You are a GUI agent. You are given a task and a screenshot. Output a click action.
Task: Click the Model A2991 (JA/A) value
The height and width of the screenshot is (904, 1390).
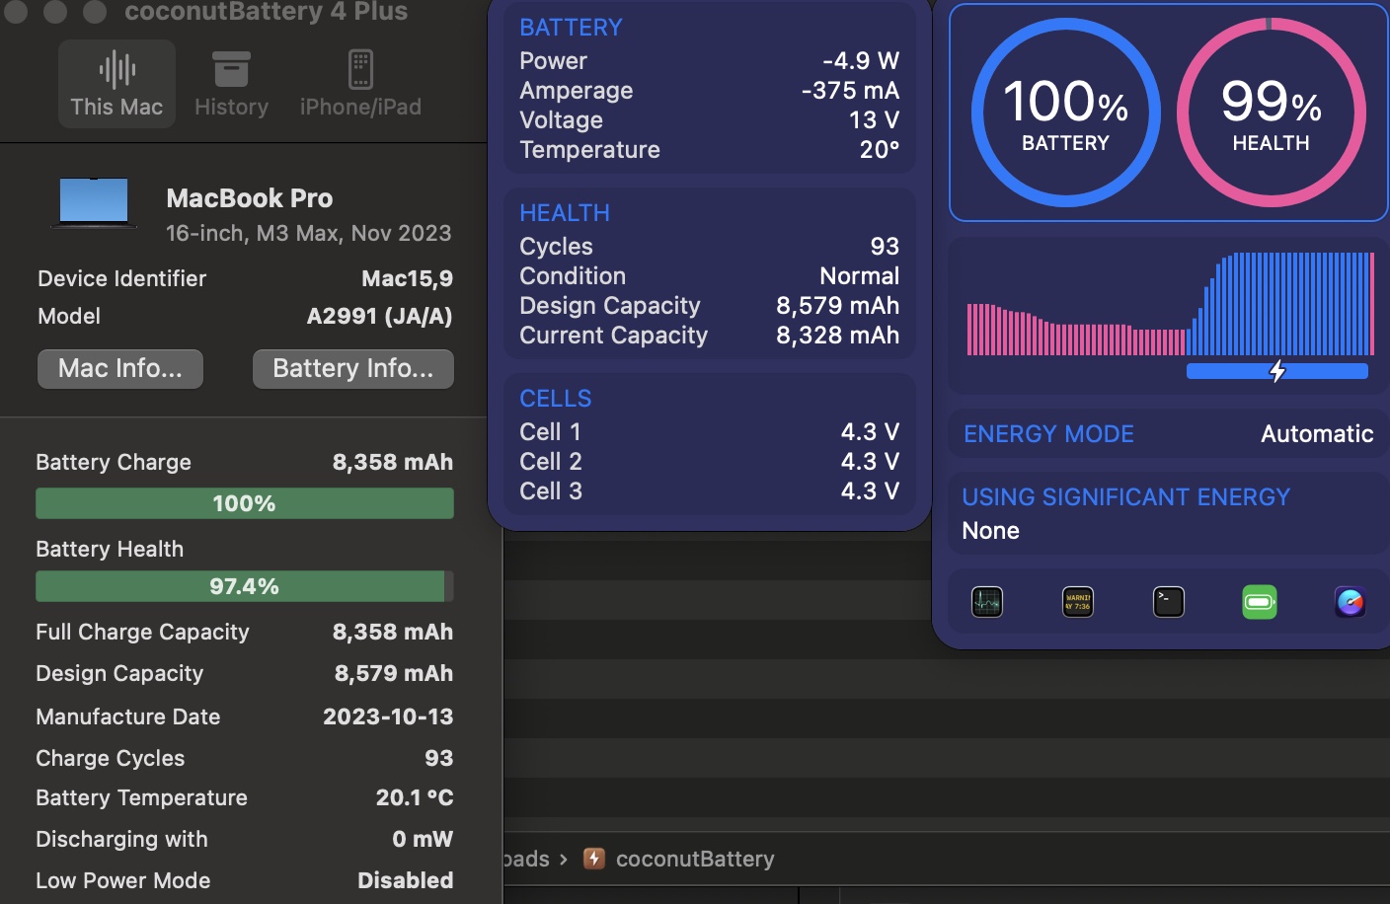point(380,317)
